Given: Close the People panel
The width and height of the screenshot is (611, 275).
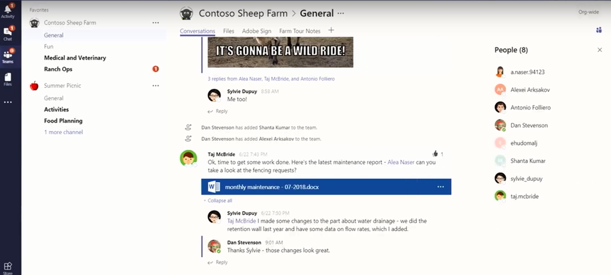Looking at the screenshot, I should pos(600,50).
